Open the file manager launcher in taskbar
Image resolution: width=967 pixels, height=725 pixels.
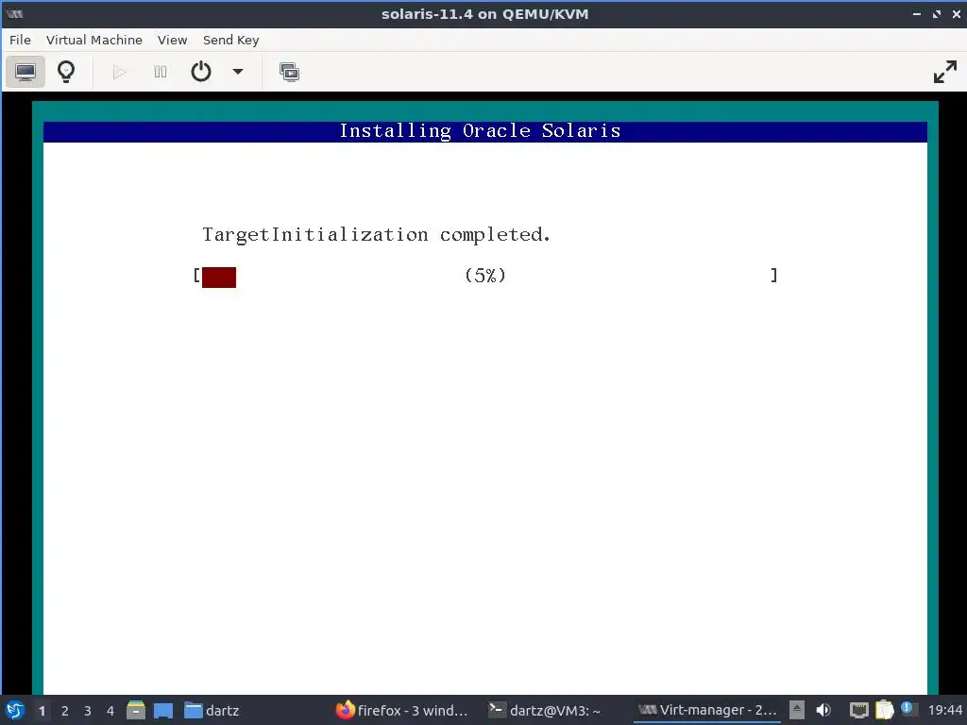click(x=136, y=710)
